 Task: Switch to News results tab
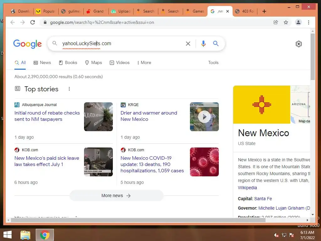coord(42,62)
